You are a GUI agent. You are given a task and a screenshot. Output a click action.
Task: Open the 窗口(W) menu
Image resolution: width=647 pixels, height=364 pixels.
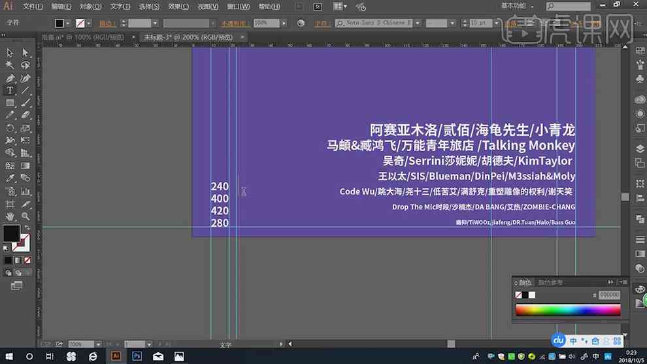click(238, 7)
